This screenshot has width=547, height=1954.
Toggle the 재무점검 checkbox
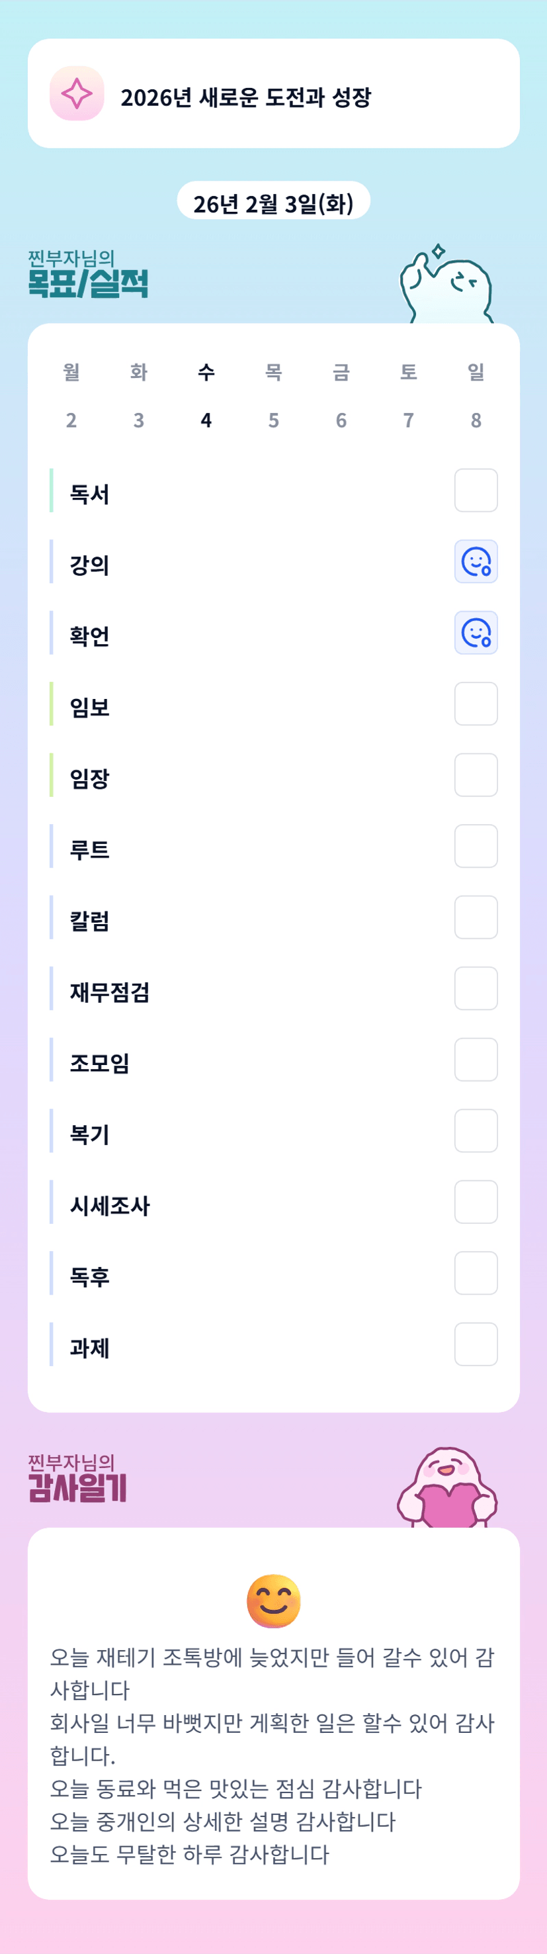476,988
